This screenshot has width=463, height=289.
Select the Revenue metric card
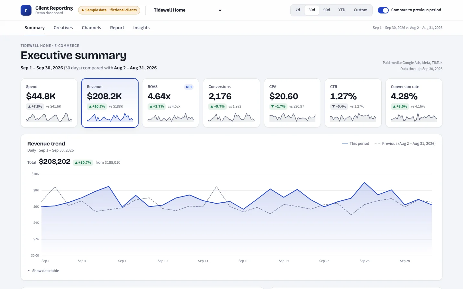tap(110, 103)
